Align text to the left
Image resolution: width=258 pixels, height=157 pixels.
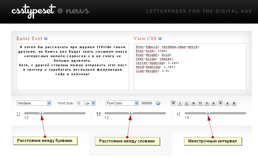213,103
